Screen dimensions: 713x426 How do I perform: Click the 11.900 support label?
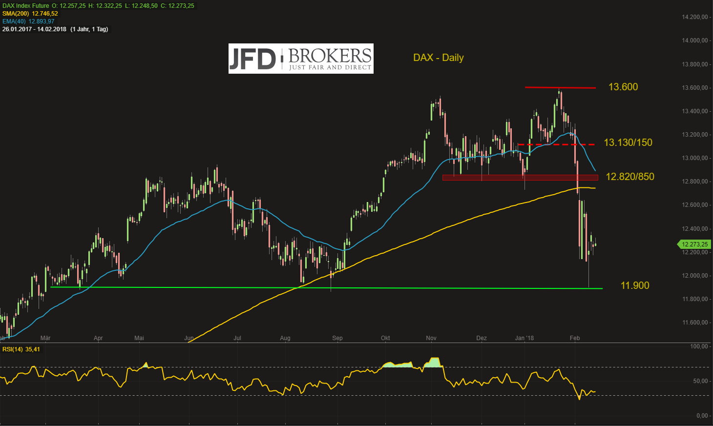[x=635, y=285]
